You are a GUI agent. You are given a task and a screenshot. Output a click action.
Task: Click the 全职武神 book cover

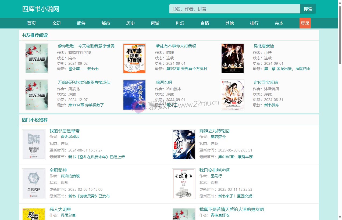[x=34, y=184]
